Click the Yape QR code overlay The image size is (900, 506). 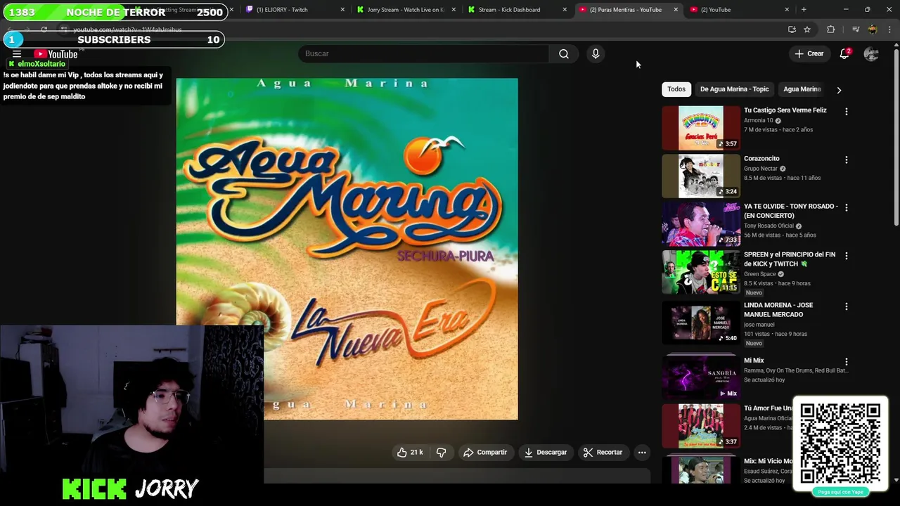click(840, 443)
